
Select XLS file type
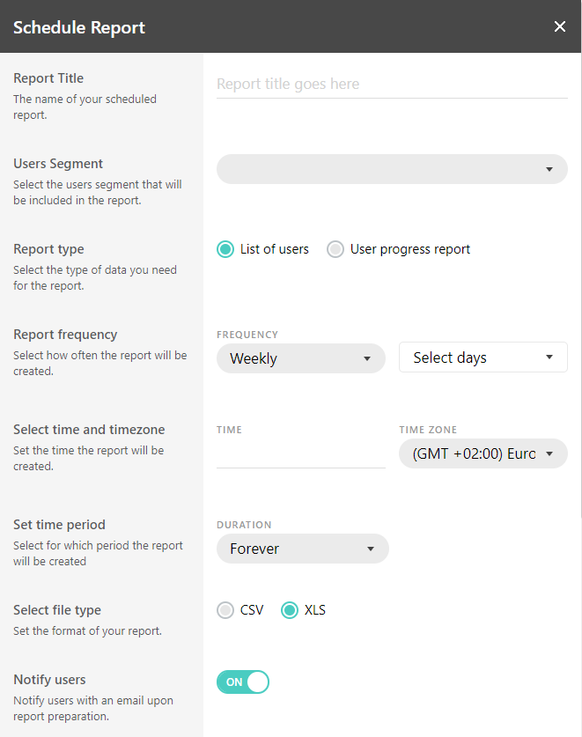[290, 610]
